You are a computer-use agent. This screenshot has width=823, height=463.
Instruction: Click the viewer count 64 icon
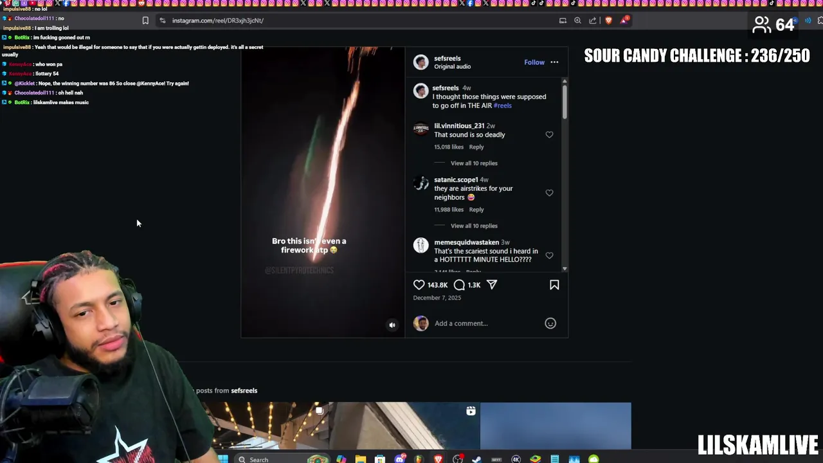(x=761, y=24)
